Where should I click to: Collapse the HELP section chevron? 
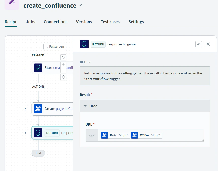pyautogui.click(x=90, y=62)
